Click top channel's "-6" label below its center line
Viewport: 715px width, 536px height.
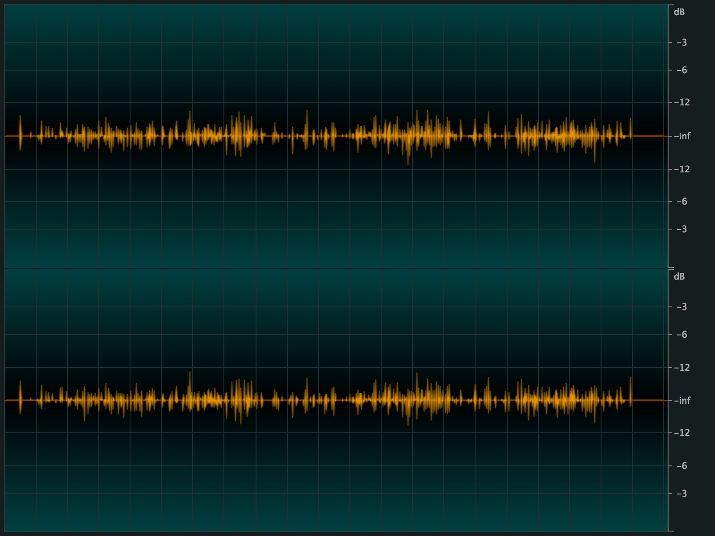pos(682,201)
